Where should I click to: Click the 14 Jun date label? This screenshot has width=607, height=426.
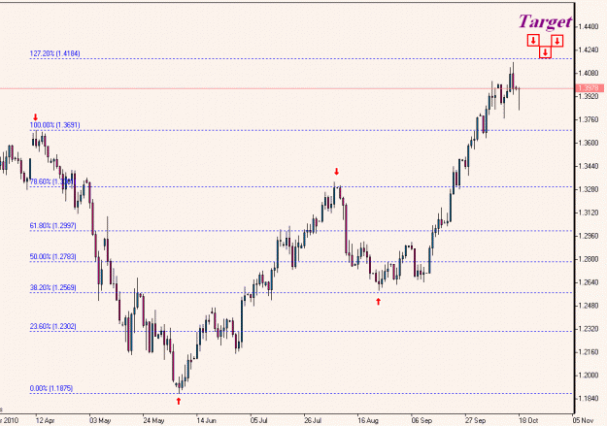(206, 420)
